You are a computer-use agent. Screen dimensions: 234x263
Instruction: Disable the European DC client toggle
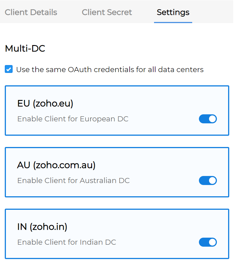pos(208,119)
